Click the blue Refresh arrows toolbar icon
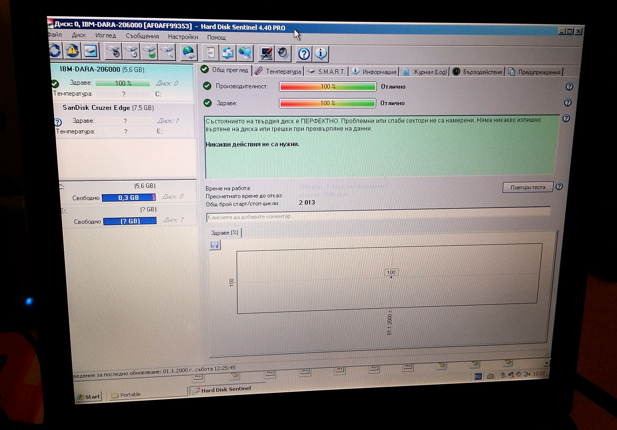The width and height of the screenshot is (617, 430). (54, 51)
